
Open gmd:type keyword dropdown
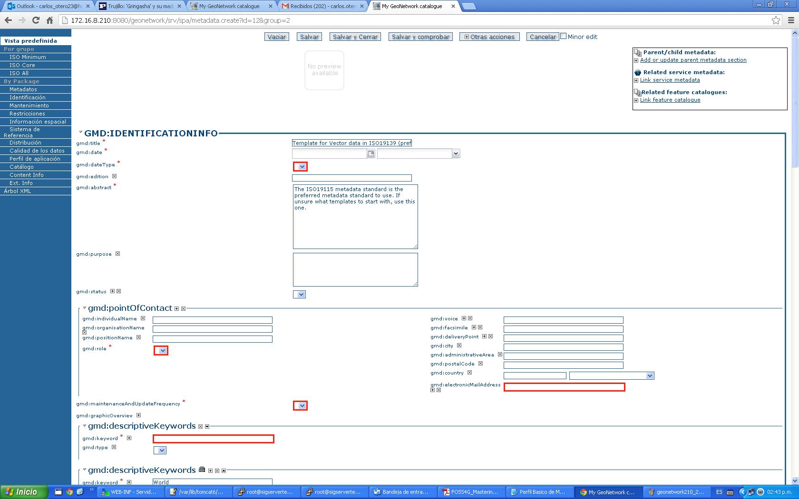[x=160, y=451]
